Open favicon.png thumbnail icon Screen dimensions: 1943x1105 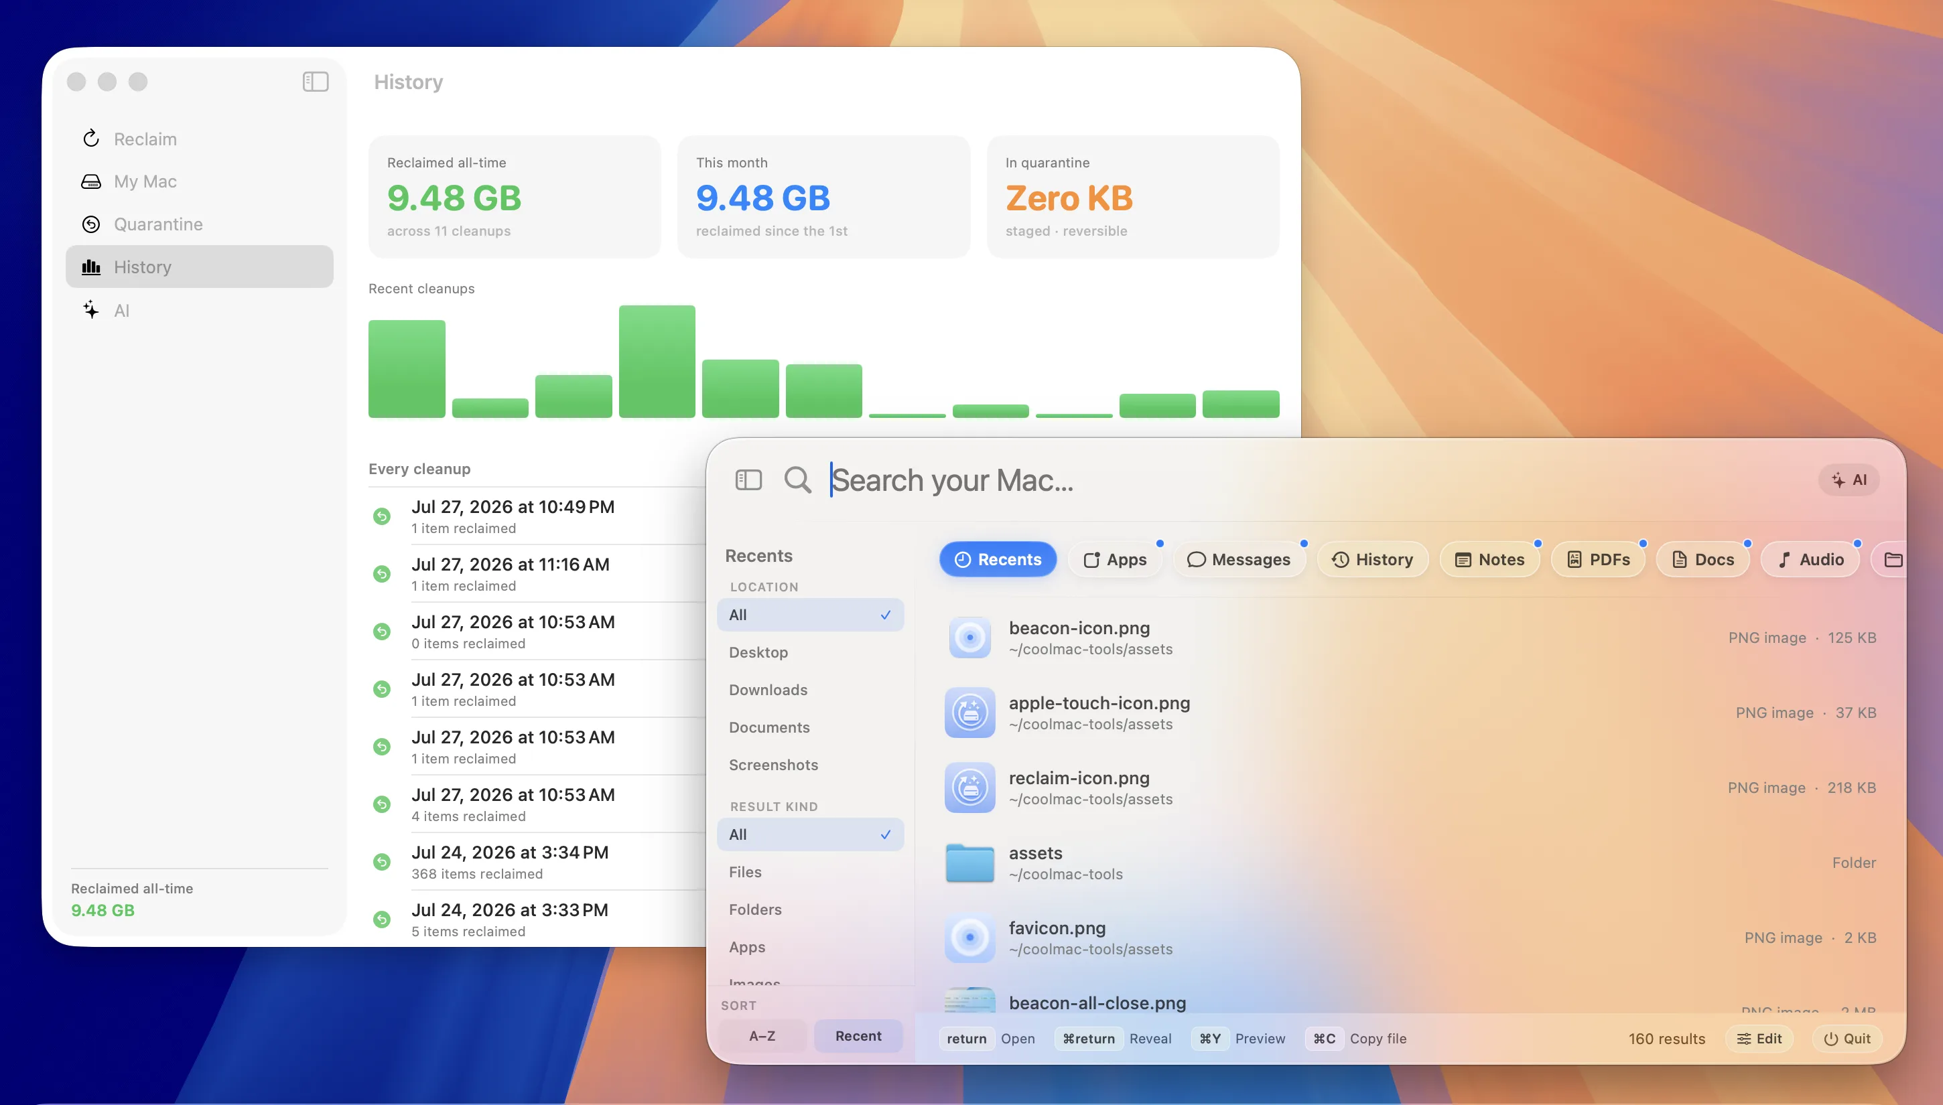coord(969,938)
